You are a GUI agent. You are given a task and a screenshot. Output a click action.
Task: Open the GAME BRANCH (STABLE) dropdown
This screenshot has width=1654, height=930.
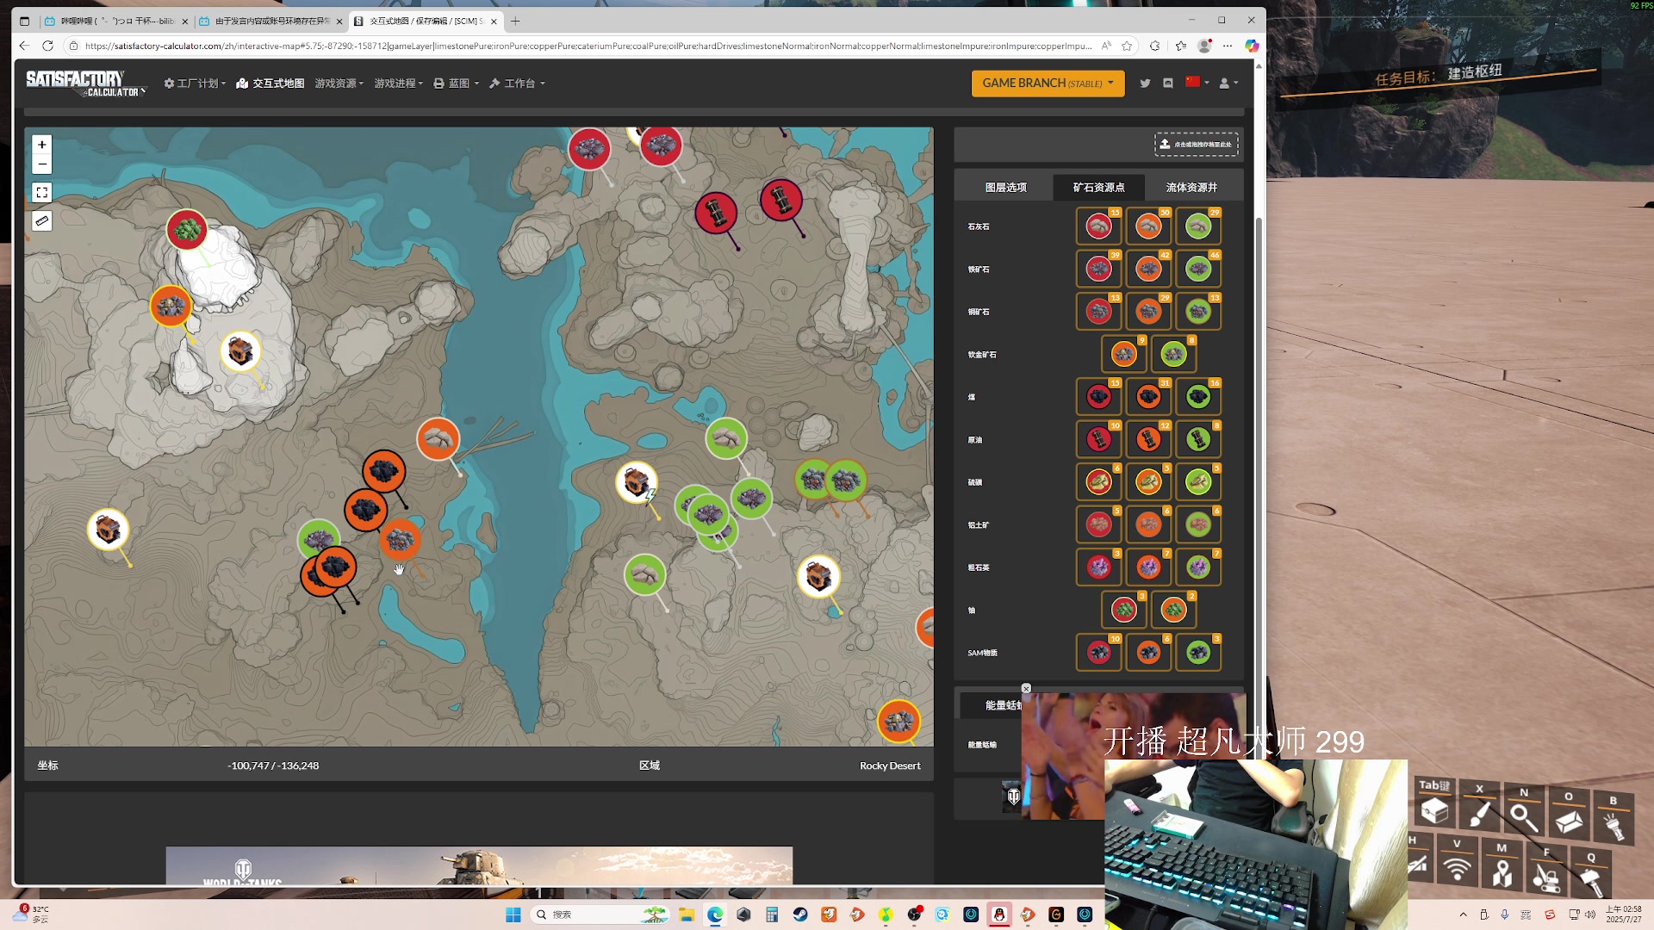pos(1048,84)
